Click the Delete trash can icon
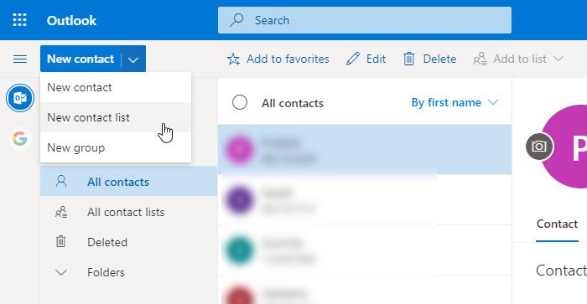This screenshot has width=587, height=304. pos(409,59)
